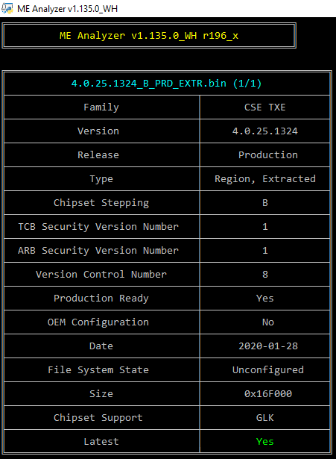Click the Release value Production
Screen dimensions: 336x459
click(x=268, y=154)
